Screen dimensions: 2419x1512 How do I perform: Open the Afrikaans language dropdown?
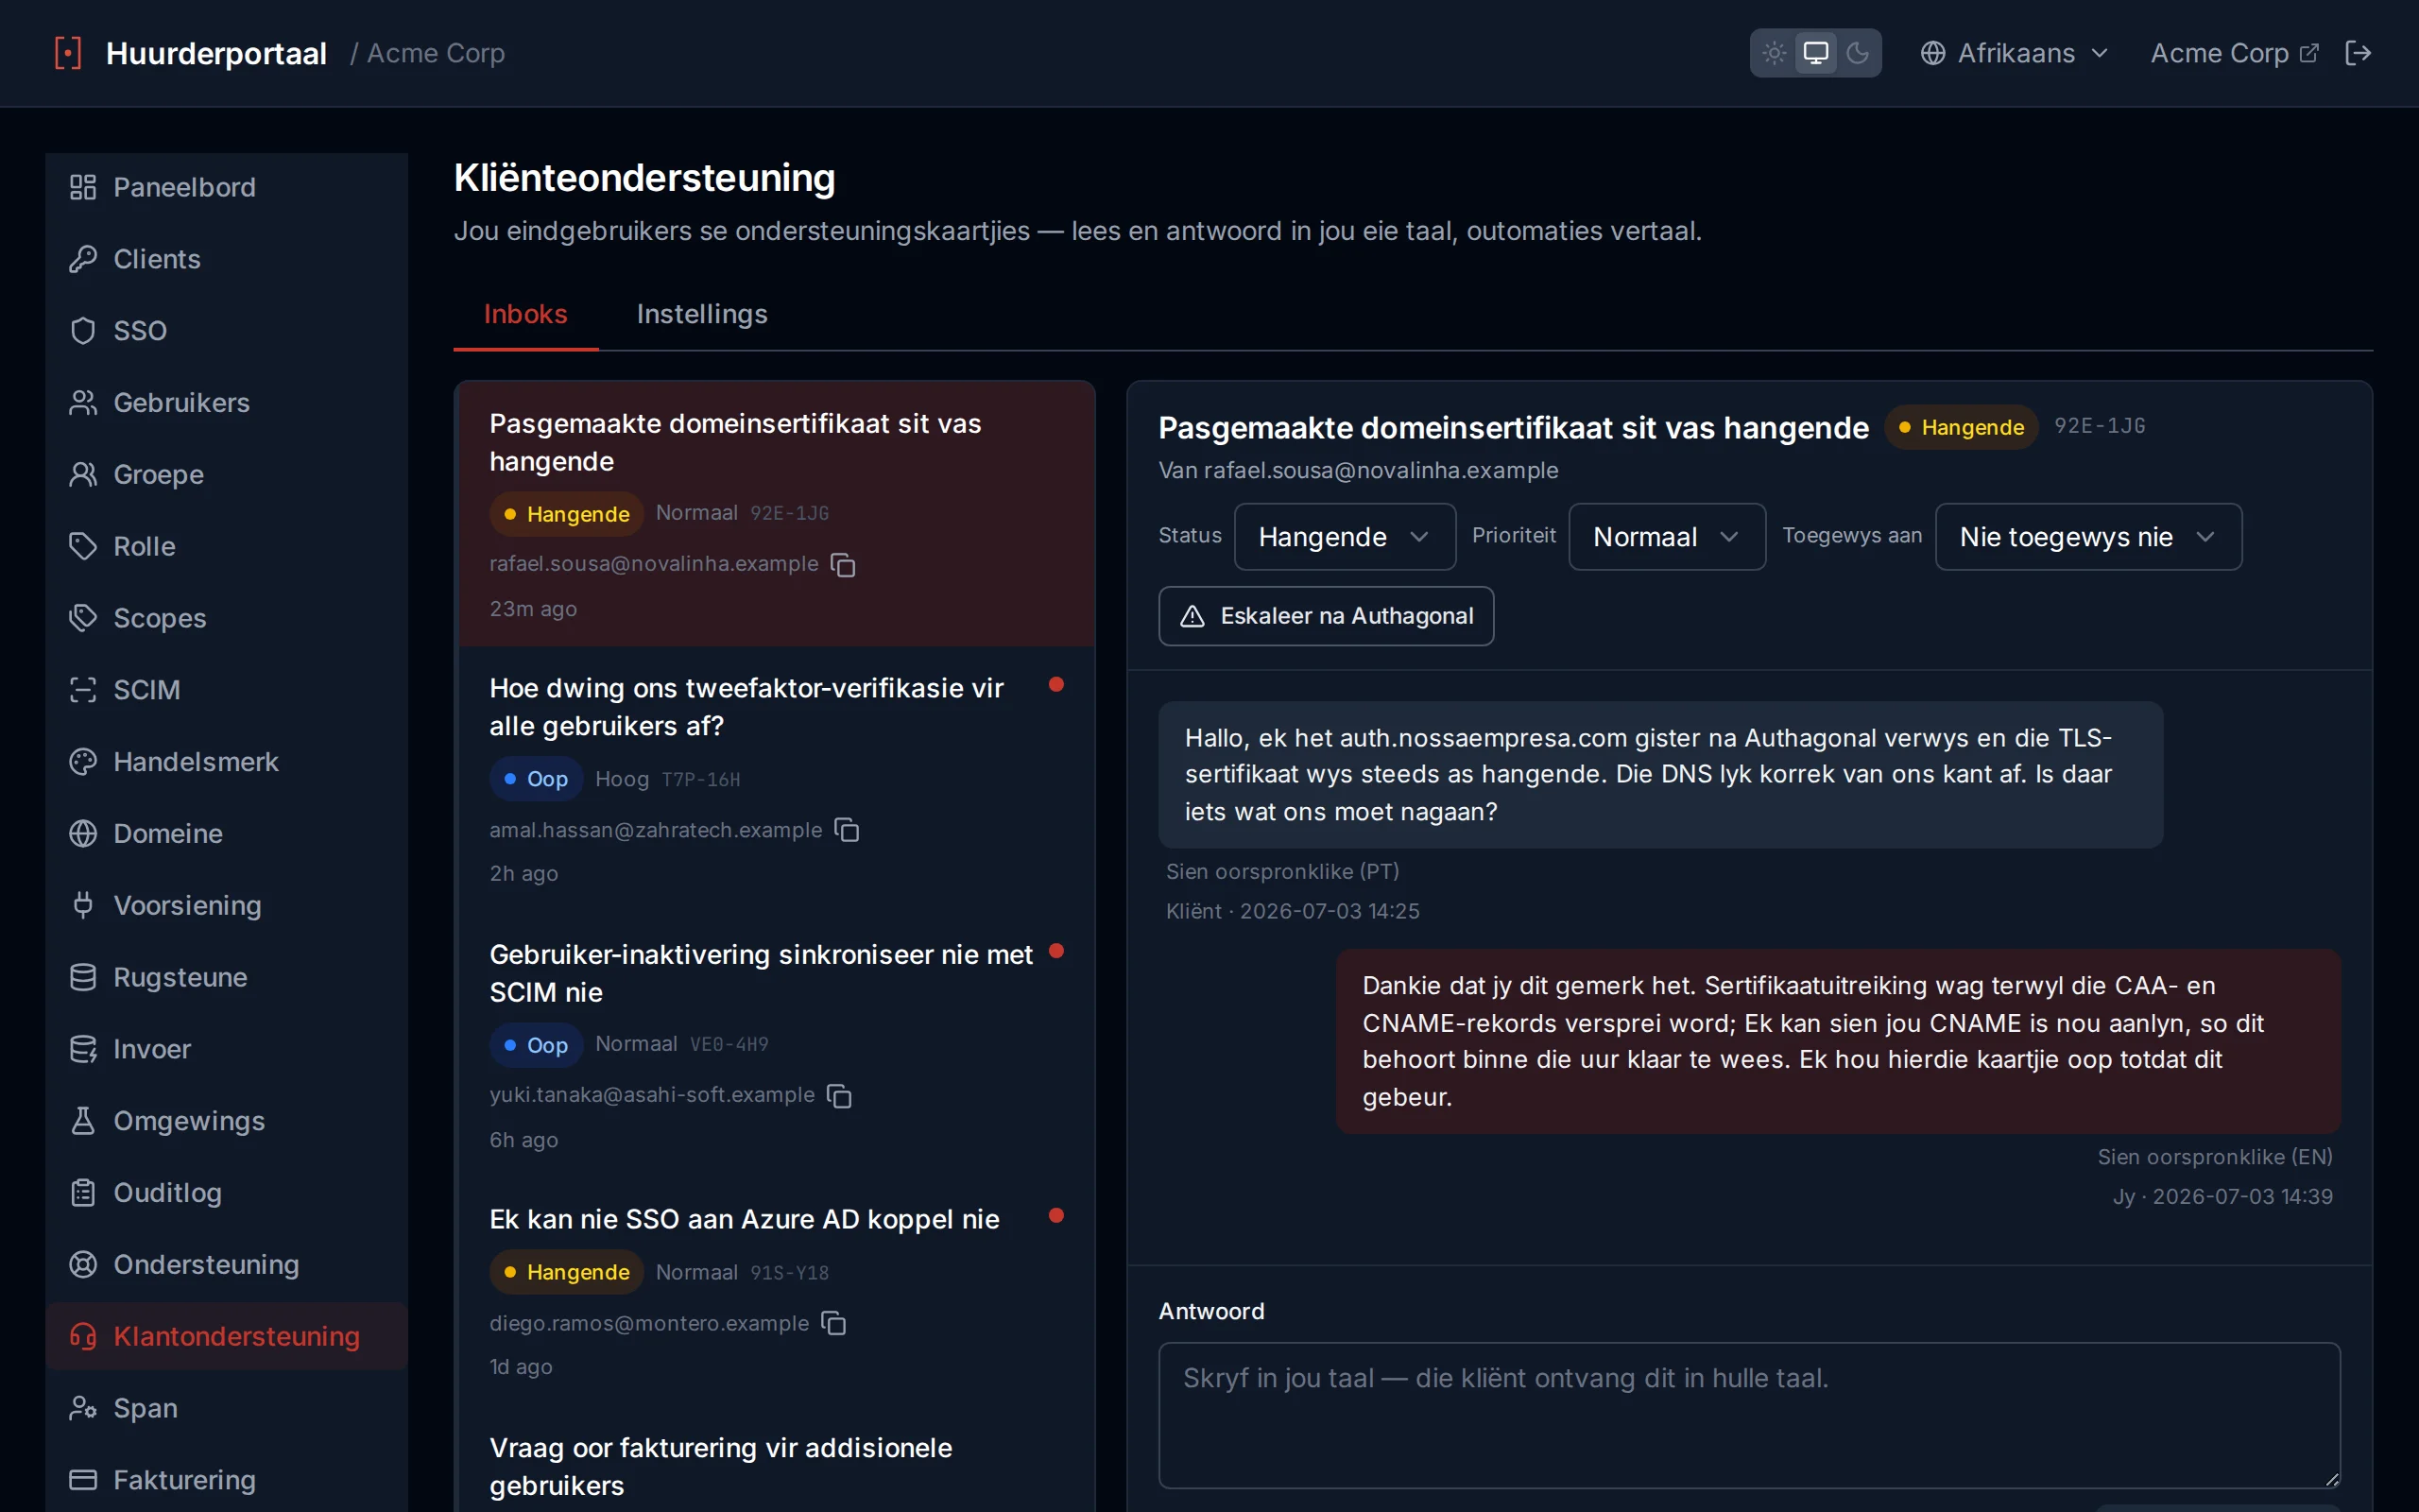[2014, 53]
